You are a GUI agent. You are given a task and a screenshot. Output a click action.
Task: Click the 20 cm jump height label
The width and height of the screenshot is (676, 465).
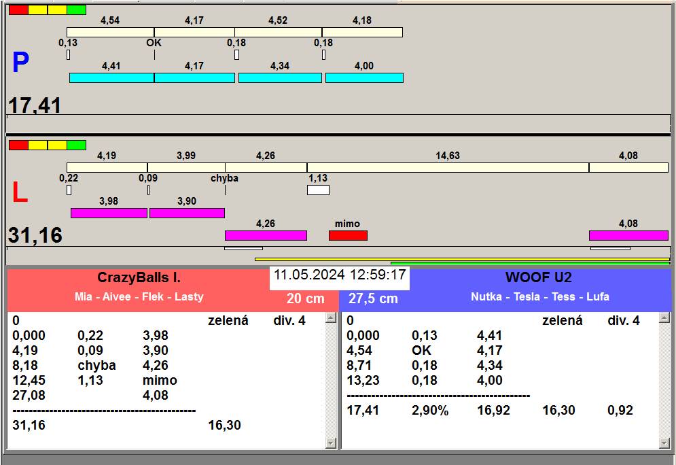pyautogui.click(x=305, y=298)
